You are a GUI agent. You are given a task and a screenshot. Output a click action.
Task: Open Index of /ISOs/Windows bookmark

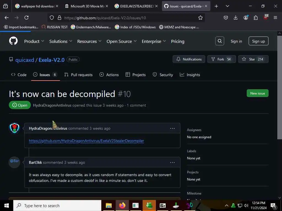(135, 27)
